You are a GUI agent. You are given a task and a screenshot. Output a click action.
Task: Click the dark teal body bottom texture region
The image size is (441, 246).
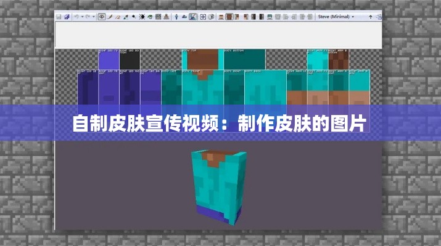pos(244,60)
